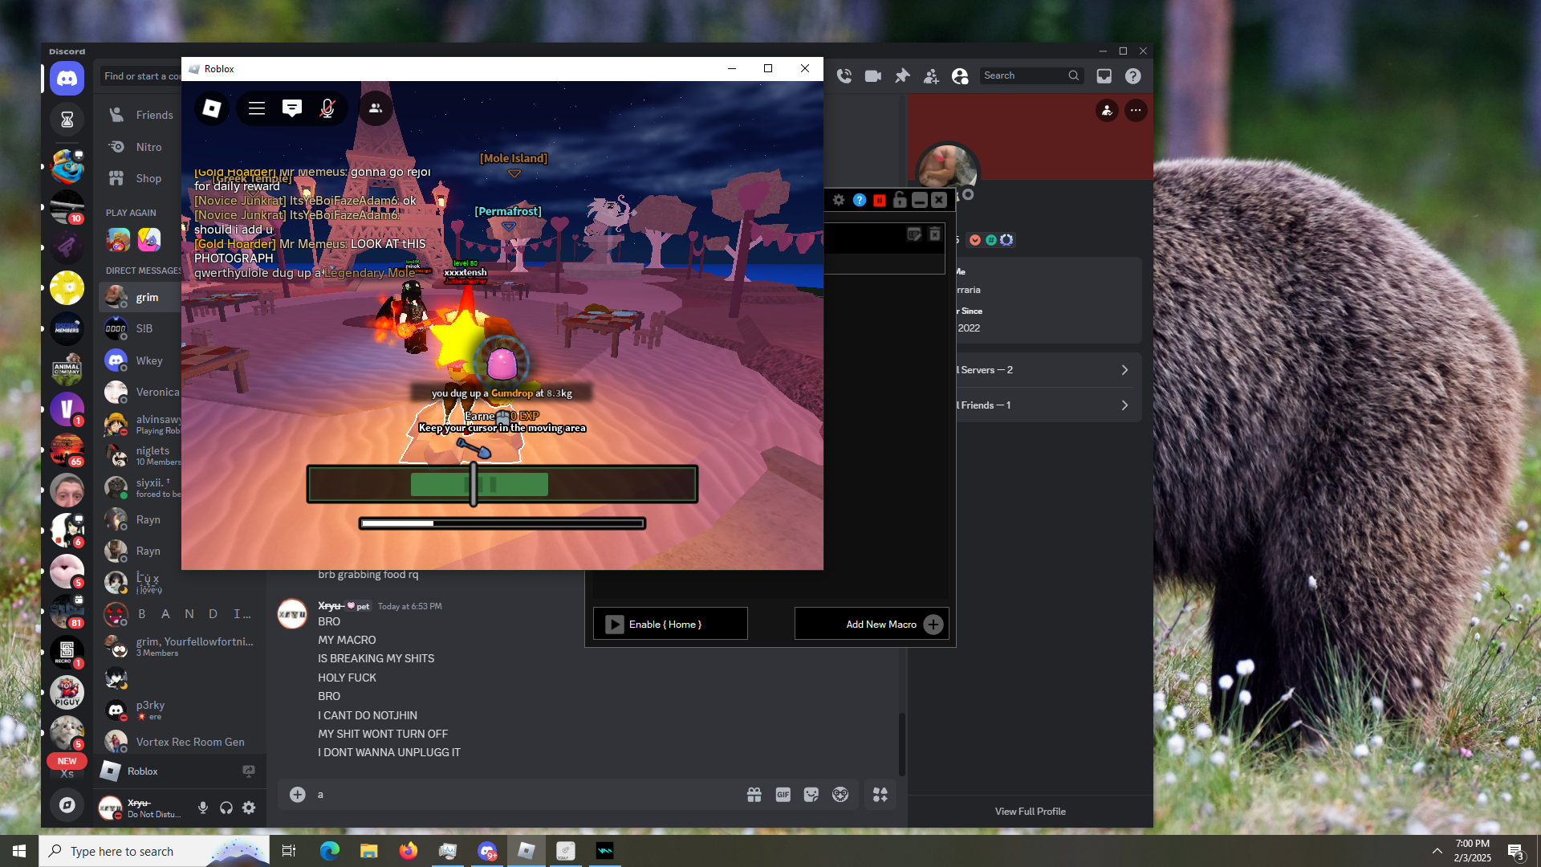
Task: Open Roblox in-game chat icon
Action: [x=292, y=108]
